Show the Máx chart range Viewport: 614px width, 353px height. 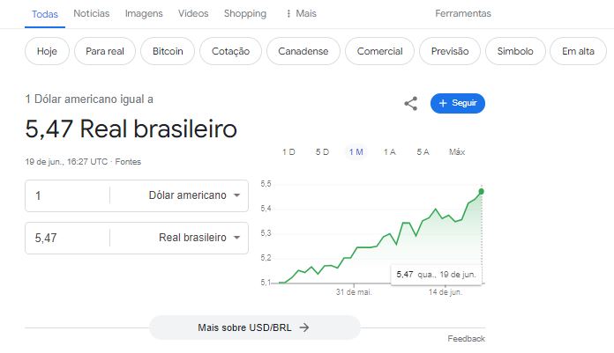coord(457,152)
